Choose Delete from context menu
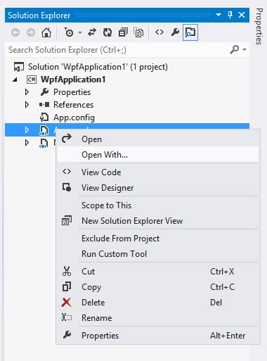 158,303
